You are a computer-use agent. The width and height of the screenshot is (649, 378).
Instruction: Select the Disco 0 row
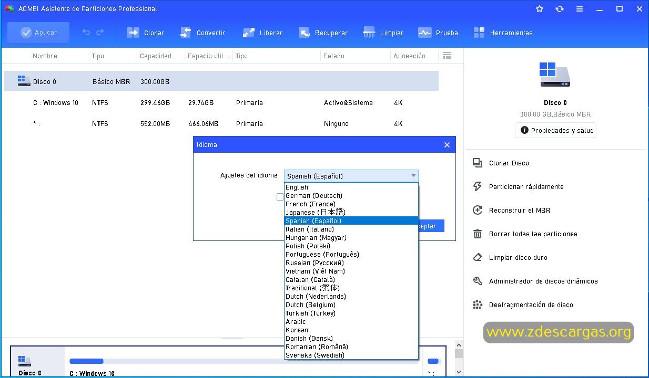[x=221, y=81]
